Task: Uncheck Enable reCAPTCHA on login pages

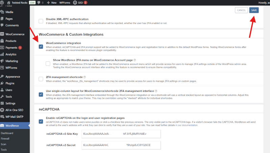Action: [x=41, y=122]
